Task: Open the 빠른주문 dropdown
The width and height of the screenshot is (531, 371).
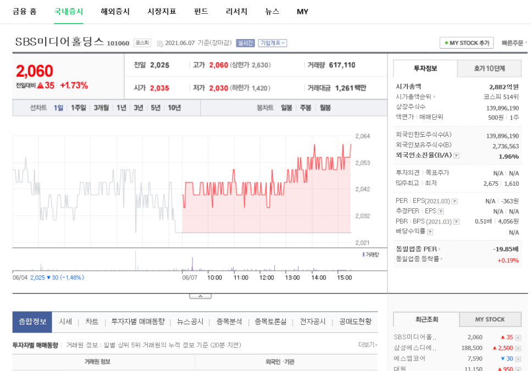Action: [514, 43]
